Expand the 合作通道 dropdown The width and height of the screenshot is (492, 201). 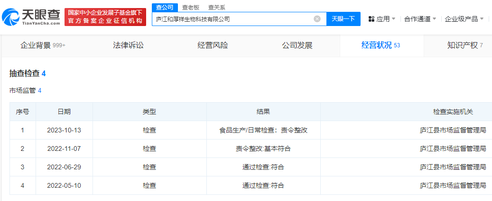point(420,19)
